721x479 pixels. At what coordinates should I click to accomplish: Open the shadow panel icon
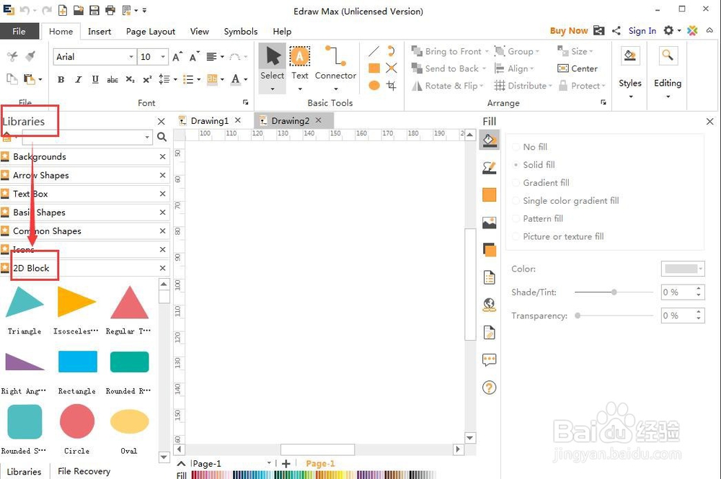click(x=490, y=250)
